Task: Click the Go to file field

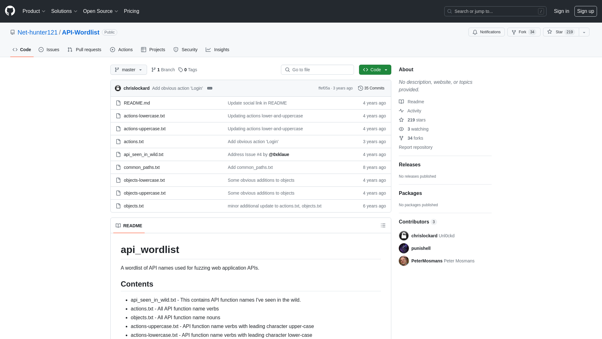Action: [317, 70]
